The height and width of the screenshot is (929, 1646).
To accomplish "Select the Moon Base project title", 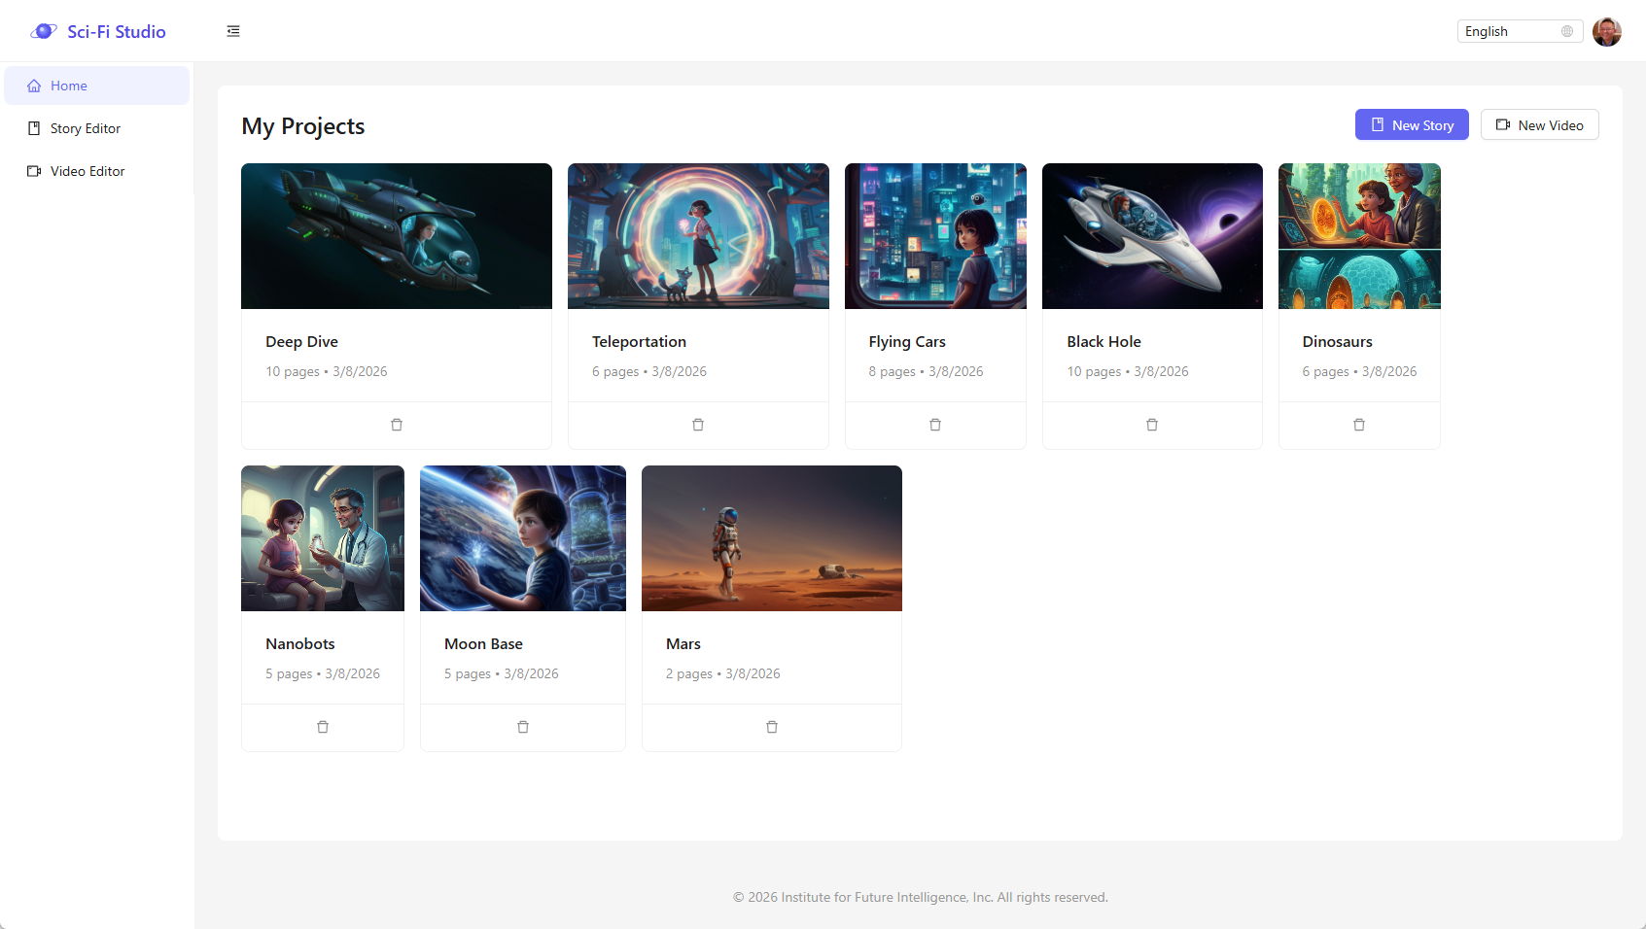I will click(x=483, y=644).
